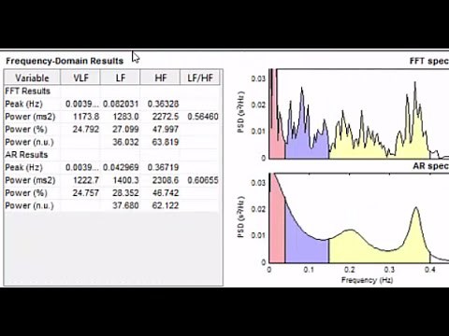The width and height of the screenshot is (449, 336).
Task: Click AR LF/HF ratio 0.60655
Action: pyautogui.click(x=203, y=180)
